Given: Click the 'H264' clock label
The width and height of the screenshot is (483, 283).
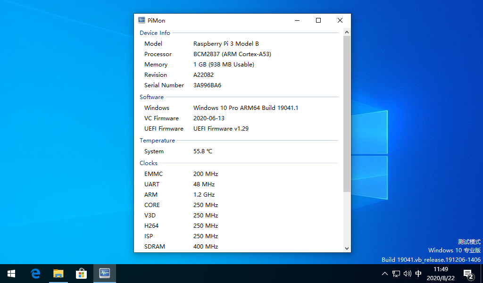Looking at the screenshot, I should click(x=151, y=226).
